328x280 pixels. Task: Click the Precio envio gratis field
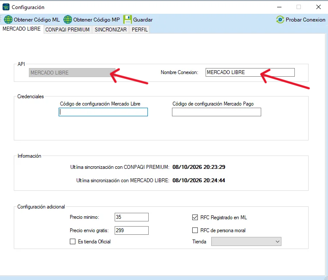(131, 230)
